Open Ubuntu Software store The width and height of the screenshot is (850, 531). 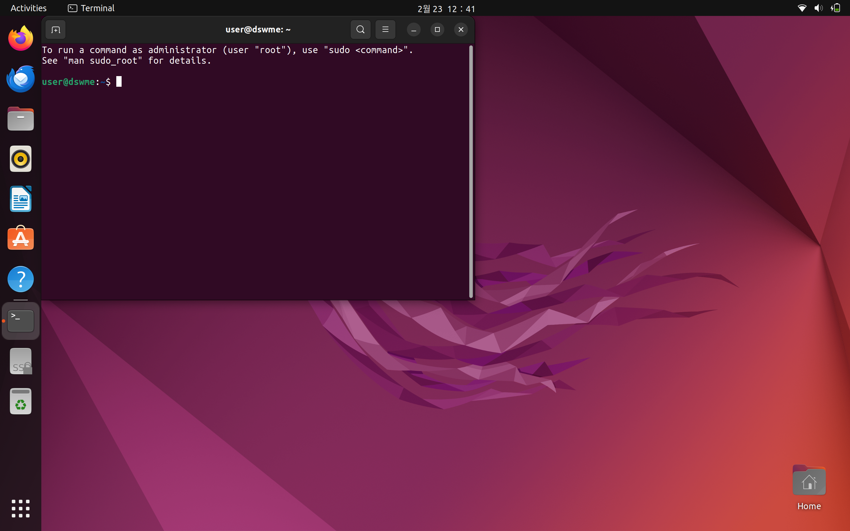[20, 239]
